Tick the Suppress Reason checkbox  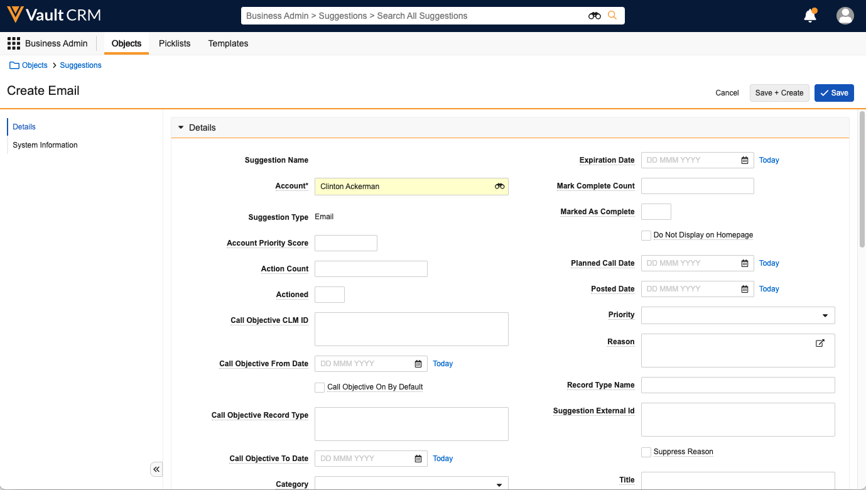coord(646,452)
